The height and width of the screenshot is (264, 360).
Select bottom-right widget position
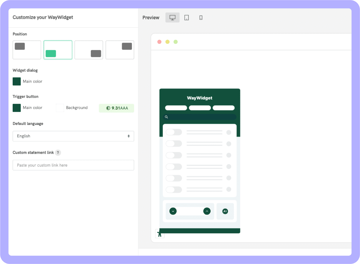coord(89,50)
